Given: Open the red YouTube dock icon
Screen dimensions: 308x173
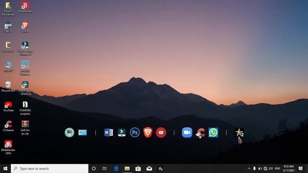Looking at the screenshot, I should point(161,133).
